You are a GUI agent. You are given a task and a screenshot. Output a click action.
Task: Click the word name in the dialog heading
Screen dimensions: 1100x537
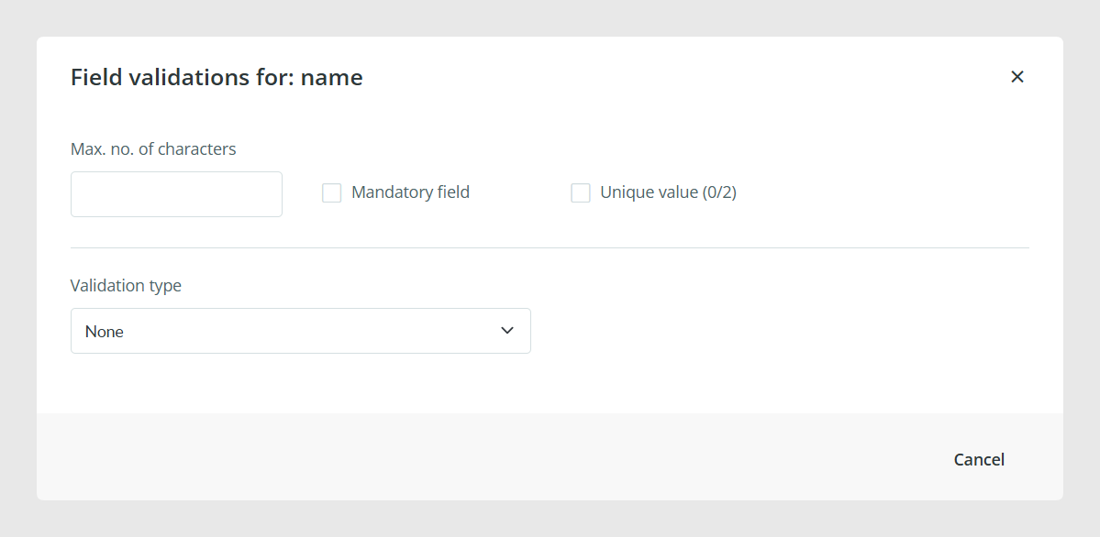[x=332, y=78]
